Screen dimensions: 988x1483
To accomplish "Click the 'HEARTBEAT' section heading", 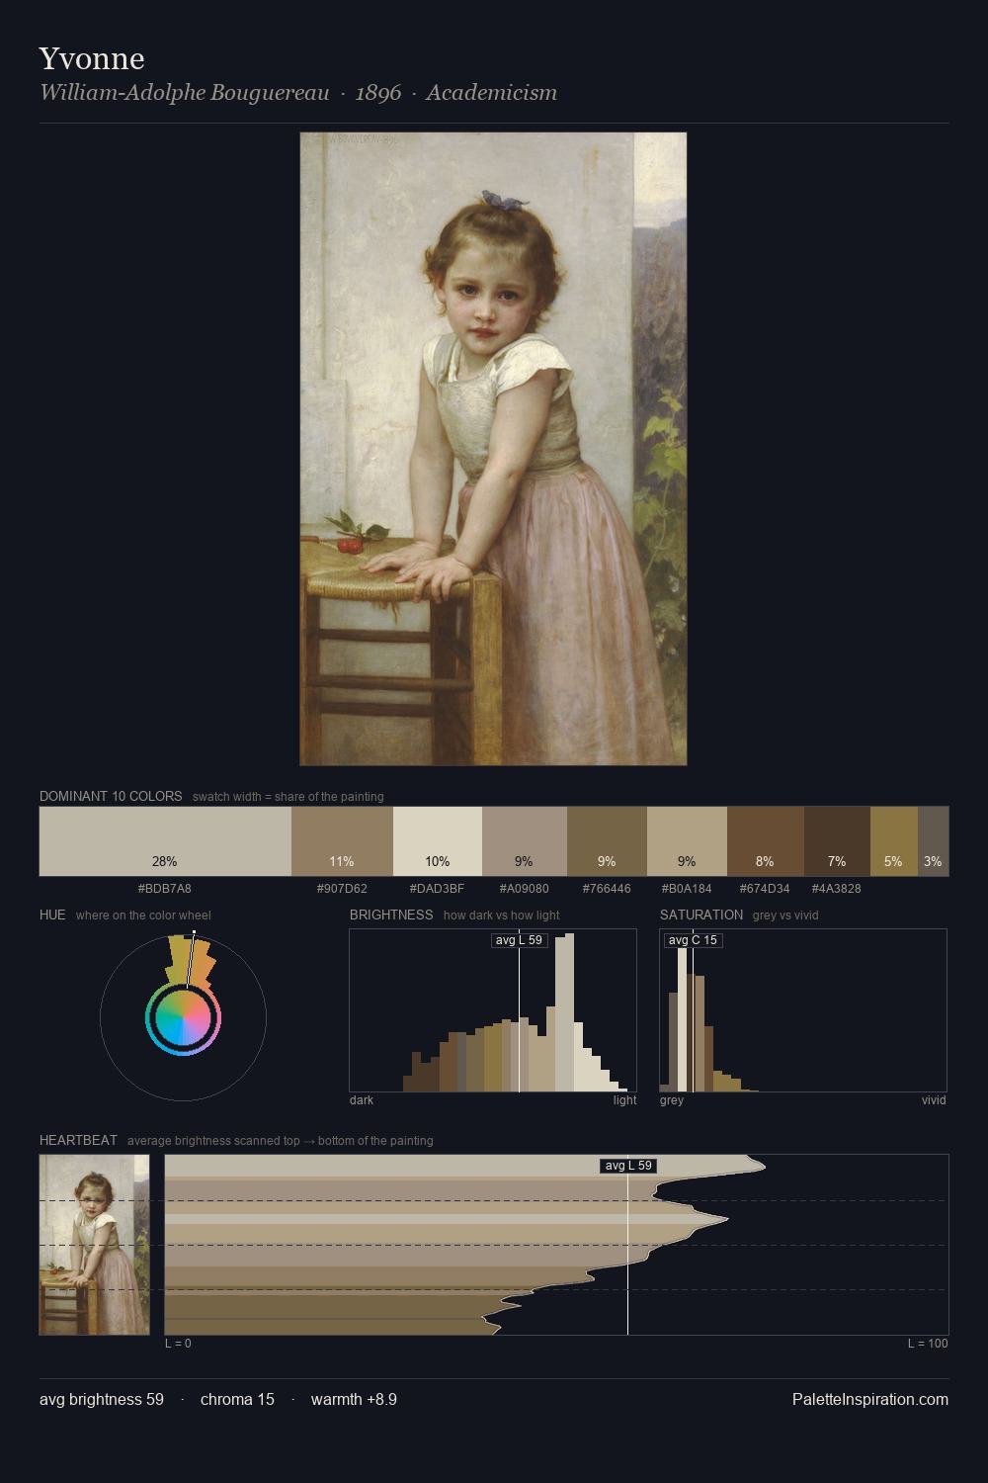I will click(x=78, y=1140).
